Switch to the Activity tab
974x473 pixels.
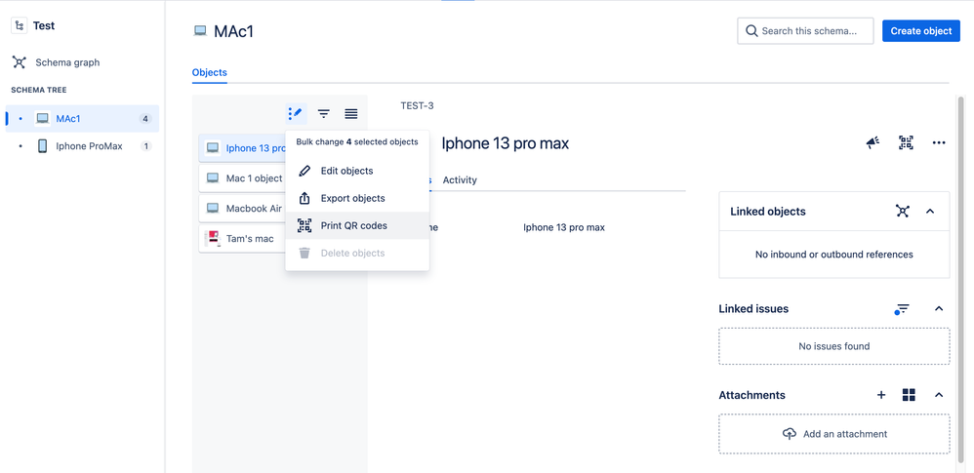coord(460,180)
